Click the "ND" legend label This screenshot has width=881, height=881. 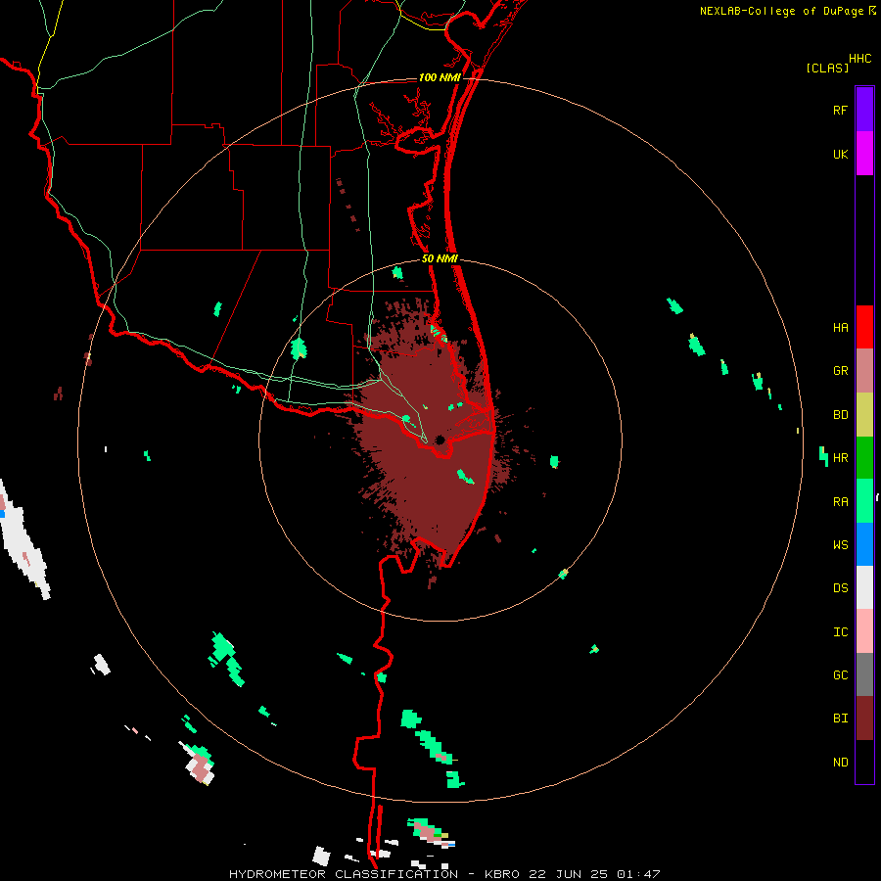click(840, 763)
